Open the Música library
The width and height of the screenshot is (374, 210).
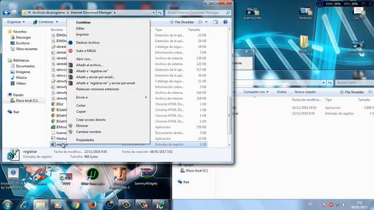click(x=21, y=78)
